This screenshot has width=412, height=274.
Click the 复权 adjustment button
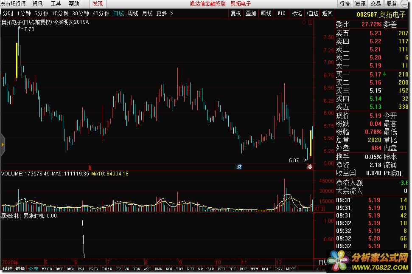click(235, 13)
